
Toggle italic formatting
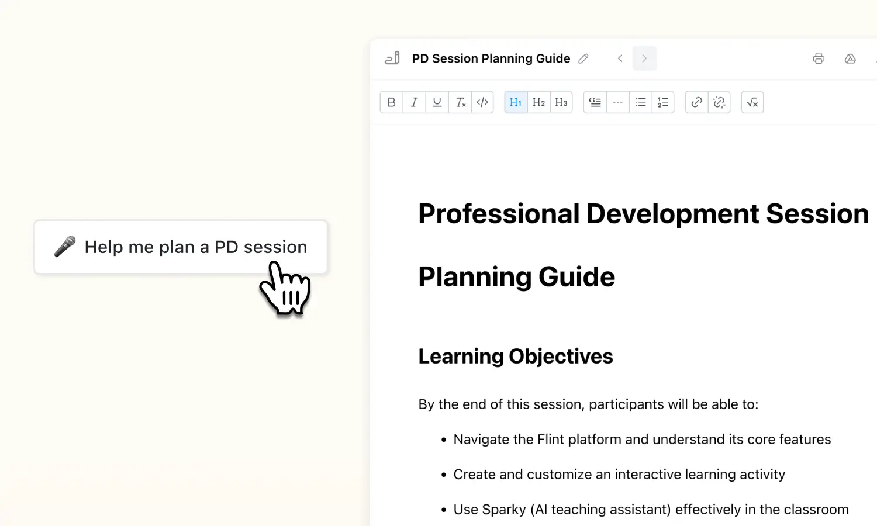(x=414, y=102)
